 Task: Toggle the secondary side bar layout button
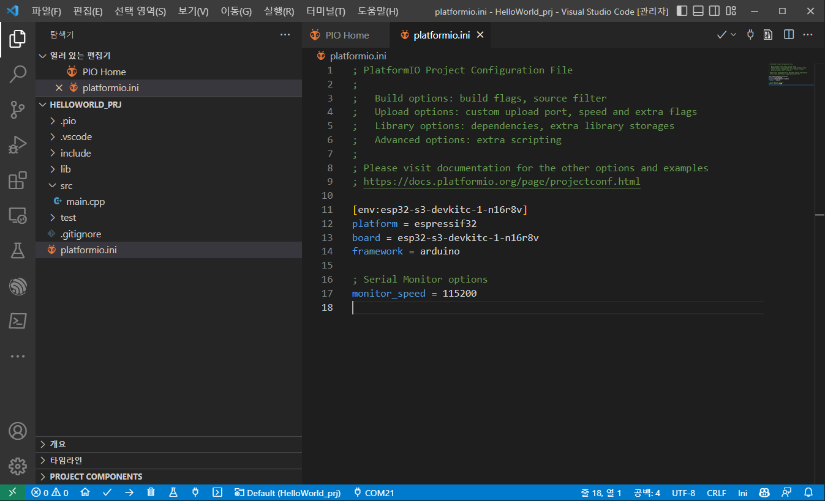(x=714, y=11)
